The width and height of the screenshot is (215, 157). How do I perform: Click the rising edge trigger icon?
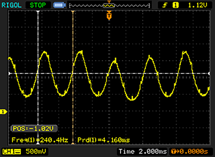(x=165, y=5)
